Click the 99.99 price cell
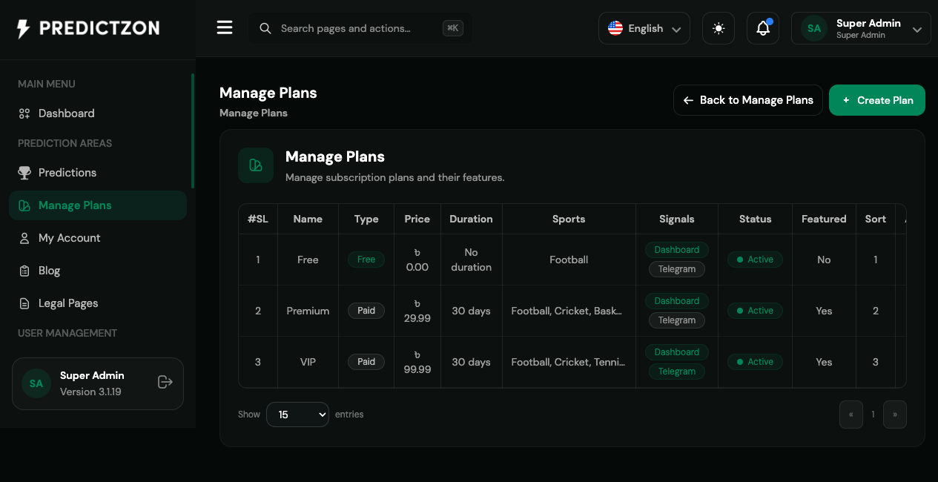This screenshot has height=482, width=938. point(417,362)
